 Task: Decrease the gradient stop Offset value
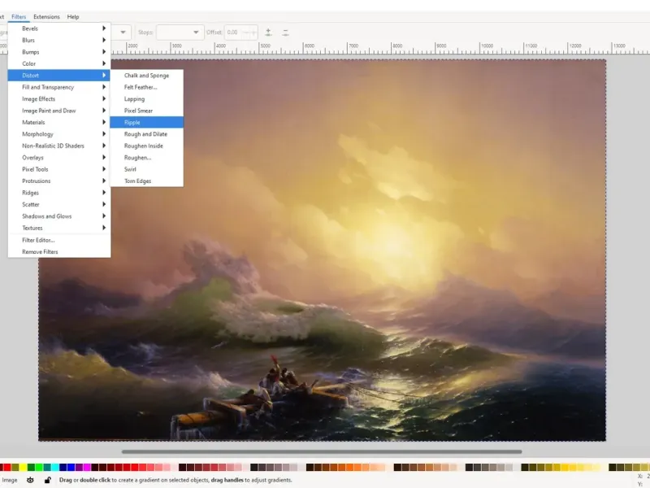247,33
